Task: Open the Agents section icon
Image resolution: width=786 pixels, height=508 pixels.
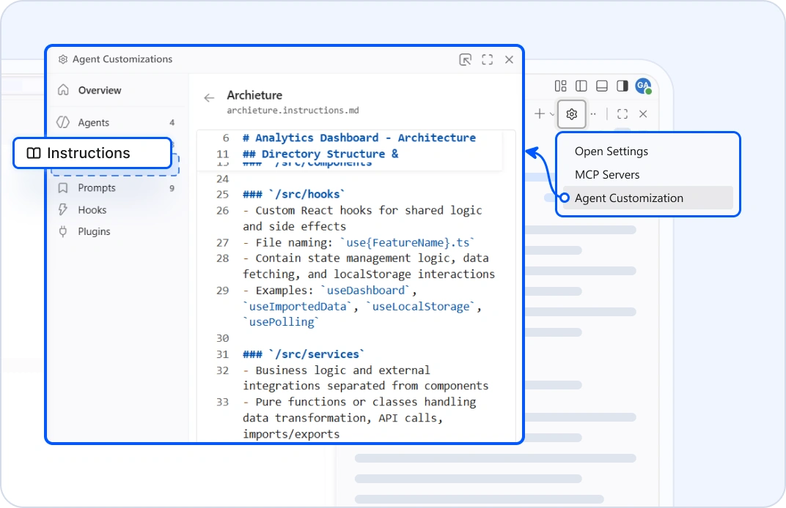Action: click(x=63, y=122)
